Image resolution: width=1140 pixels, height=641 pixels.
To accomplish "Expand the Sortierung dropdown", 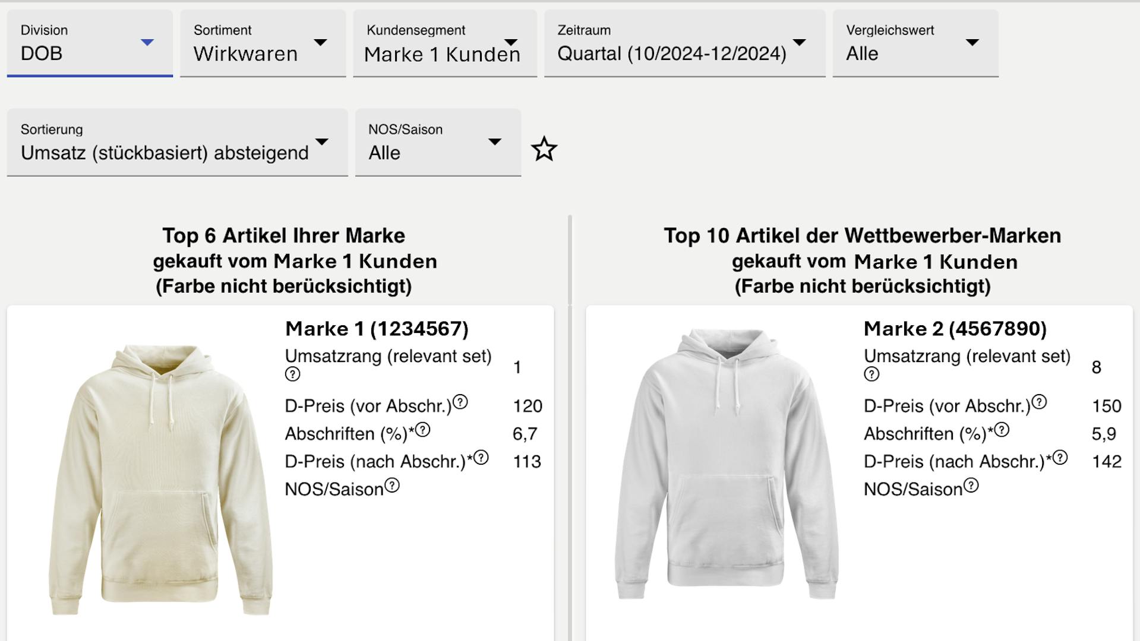I will pos(177,142).
